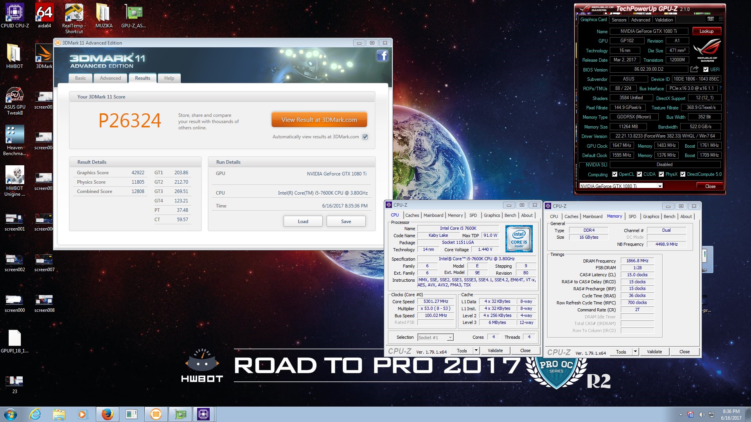
Task: Click View Result at 3DMark.com button
Action: tap(319, 120)
